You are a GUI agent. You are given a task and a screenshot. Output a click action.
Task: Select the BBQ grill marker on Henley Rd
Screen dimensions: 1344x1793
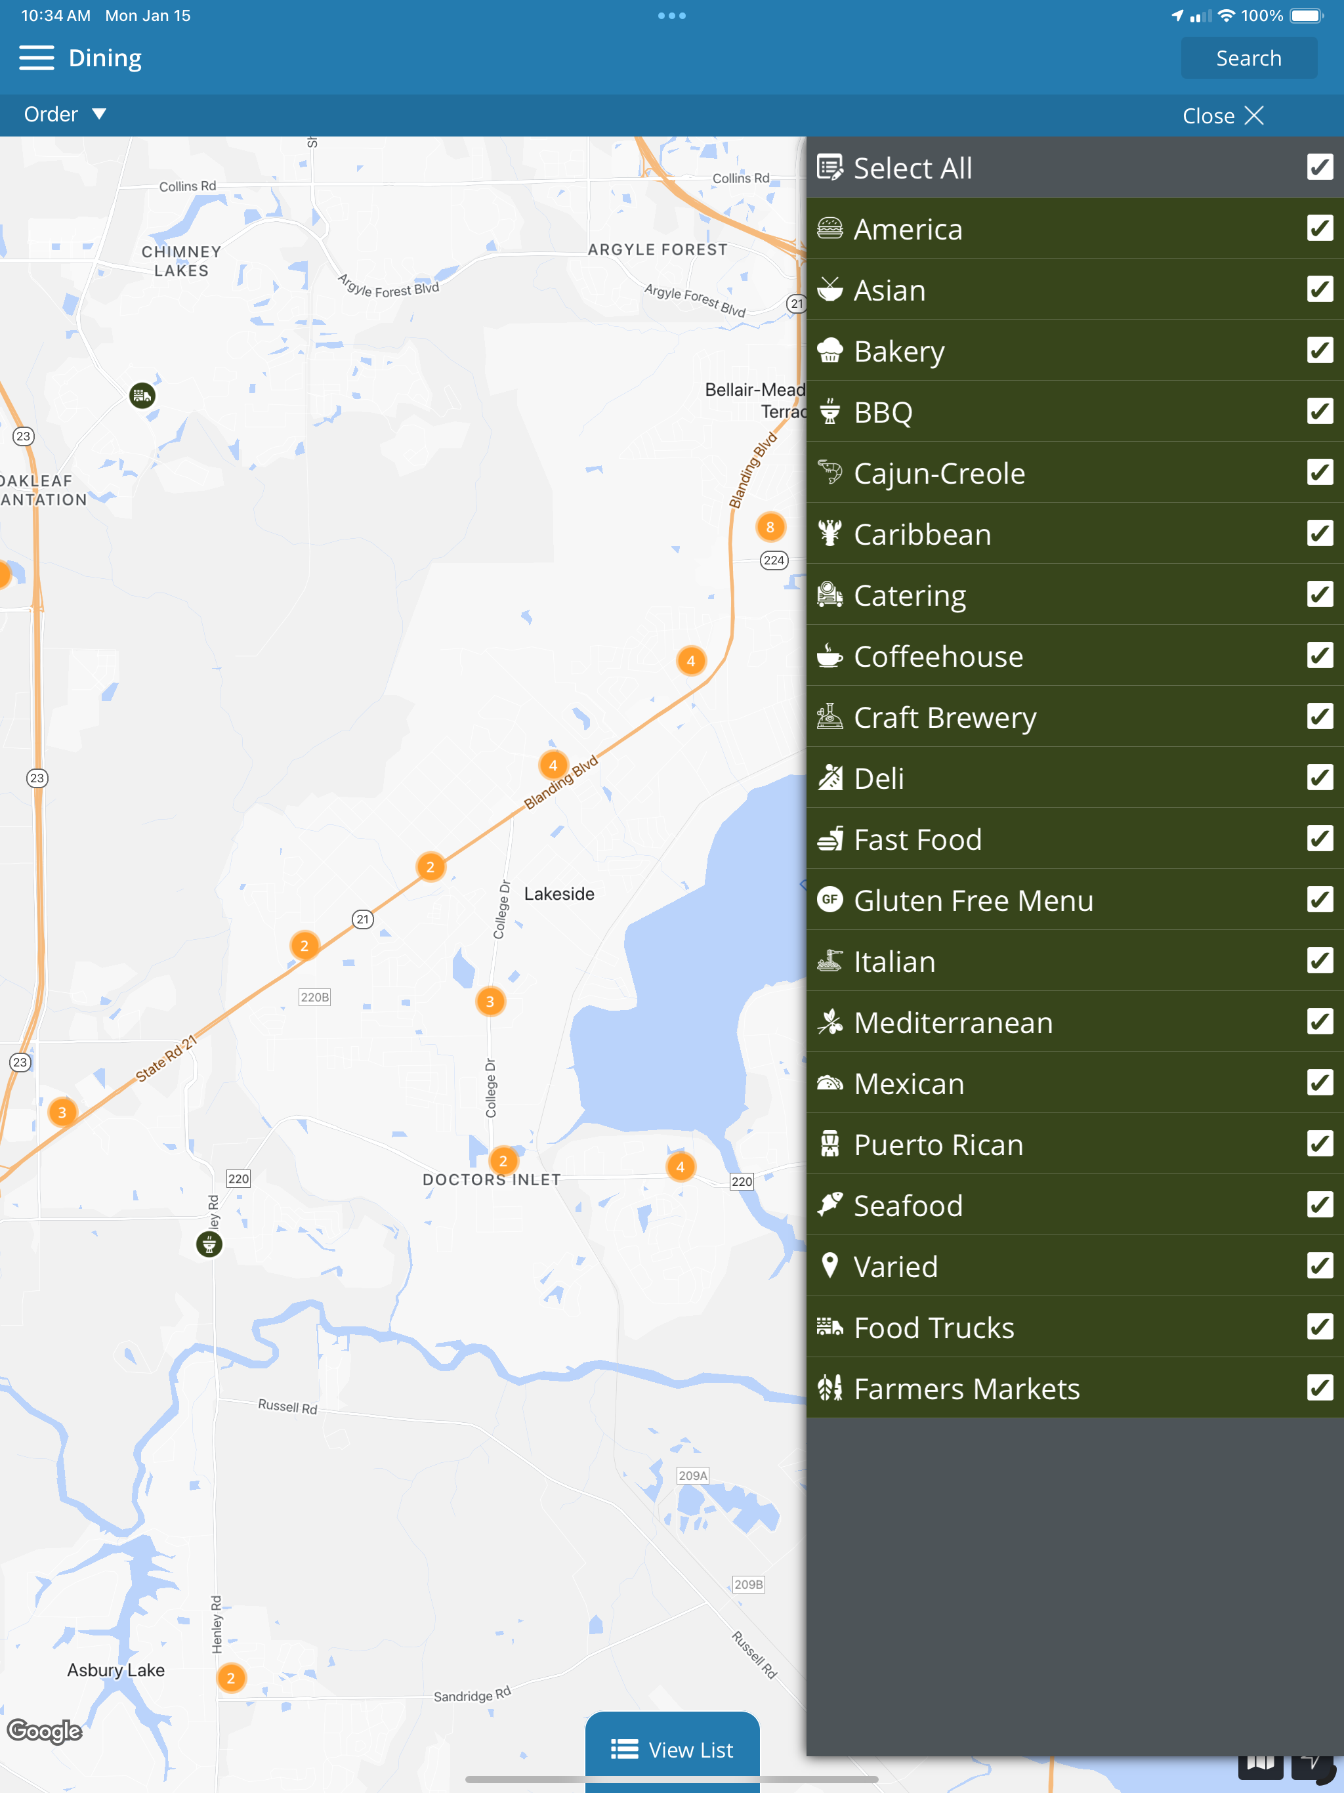coord(209,1244)
